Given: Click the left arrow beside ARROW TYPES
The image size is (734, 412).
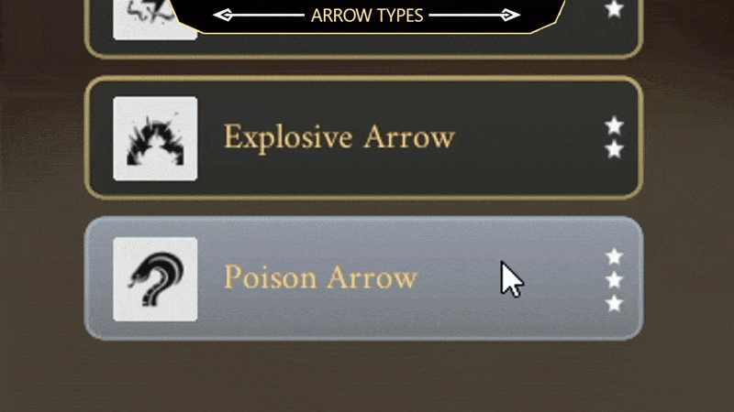Looking at the screenshot, I should [x=223, y=16].
